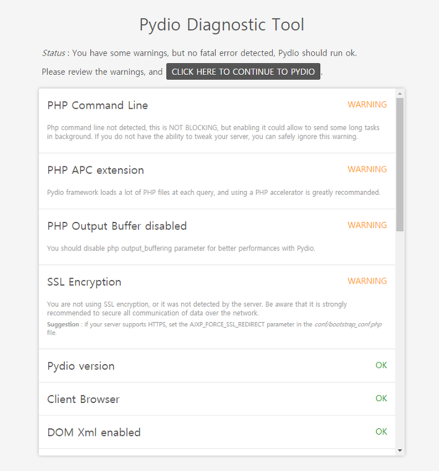Click the Client Browser OK status
Screen dimensions: 439x471
pyautogui.click(x=381, y=398)
